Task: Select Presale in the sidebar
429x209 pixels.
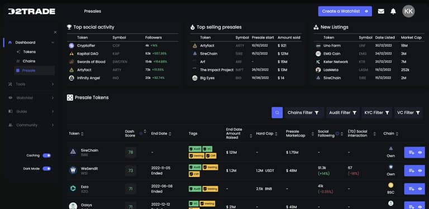Action: (x=34, y=70)
